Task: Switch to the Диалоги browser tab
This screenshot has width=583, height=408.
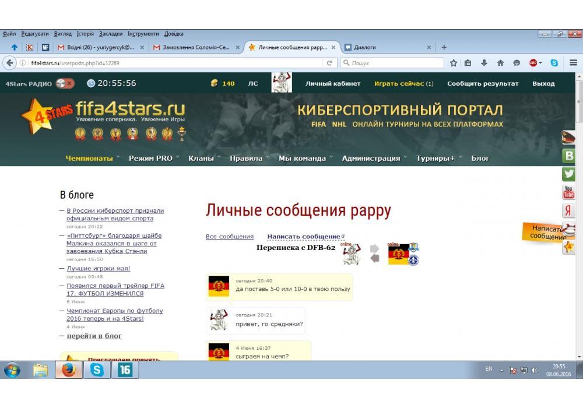Action: 385,47
